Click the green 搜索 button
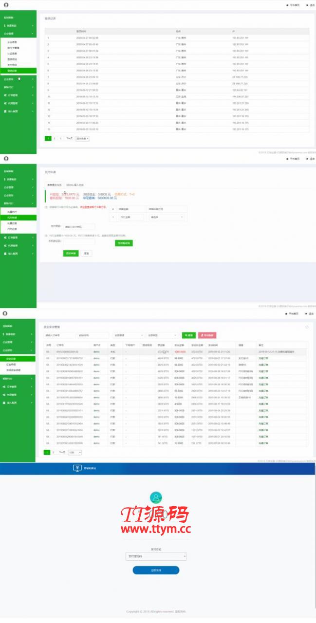 (x=189, y=335)
